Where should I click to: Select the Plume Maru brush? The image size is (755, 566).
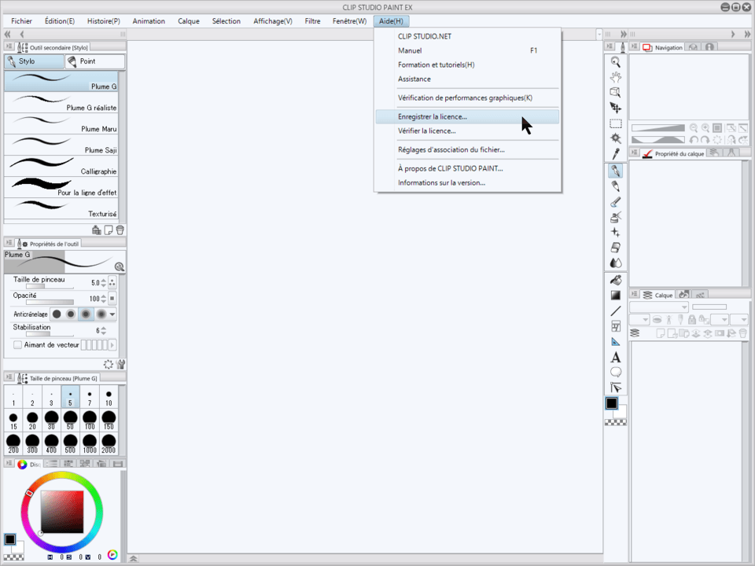click(x=61, y=123)
